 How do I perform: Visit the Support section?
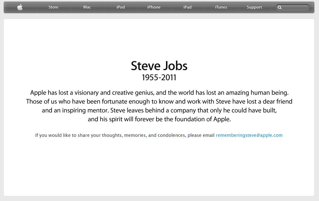point(254,7)
